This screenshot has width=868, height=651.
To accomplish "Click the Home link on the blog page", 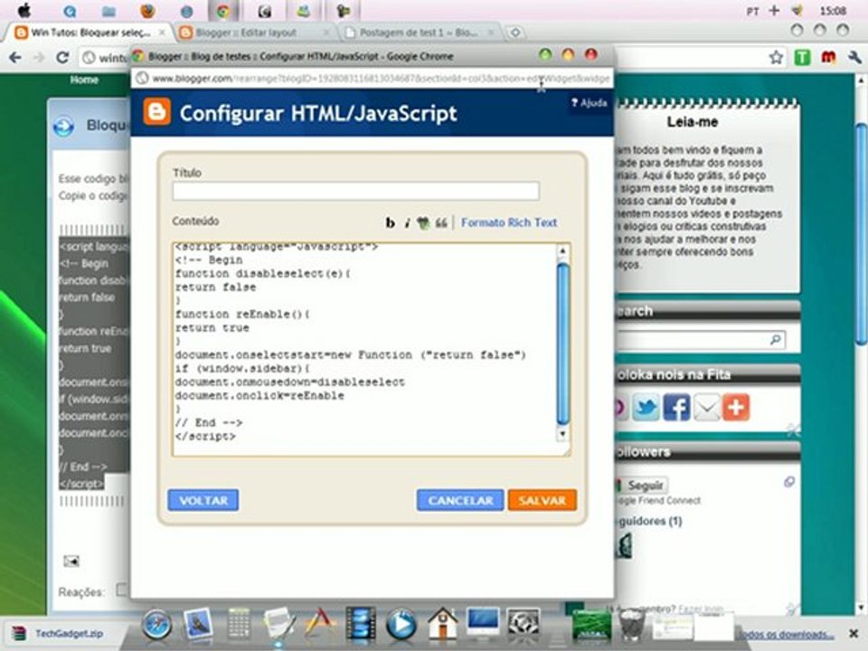I will coord(84,80).
